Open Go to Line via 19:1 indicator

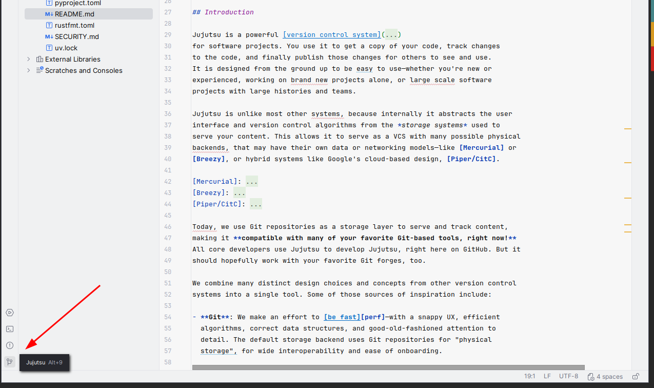click(530, 376)
